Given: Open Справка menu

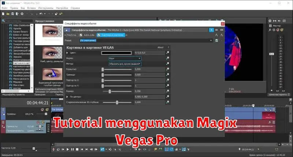Looking at the screenshot, I should click(75, 8).
